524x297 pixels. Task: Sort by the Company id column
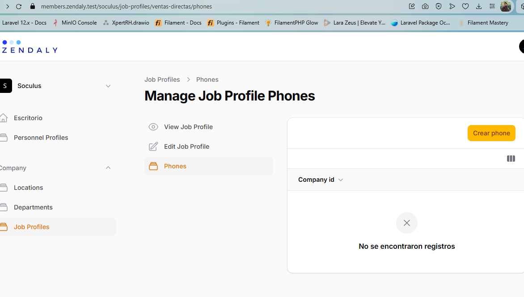321,180
